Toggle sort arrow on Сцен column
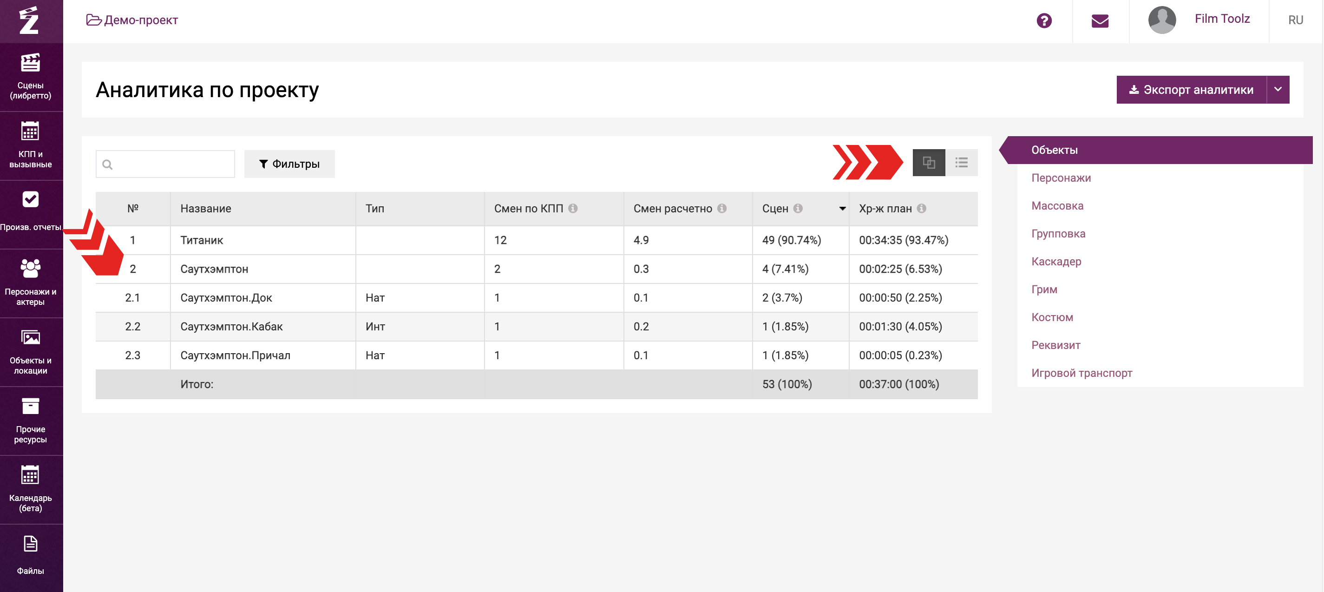The image size is (1324, 592). click(x=842, y=209)
